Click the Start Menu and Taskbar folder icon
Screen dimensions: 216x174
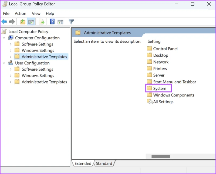click(149, 82)
